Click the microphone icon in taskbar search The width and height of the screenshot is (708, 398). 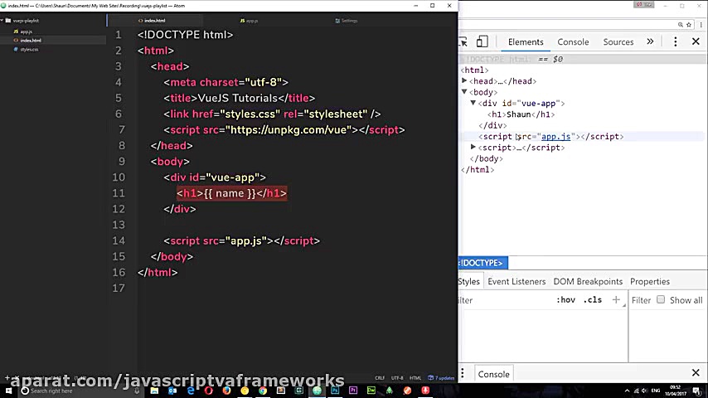137,391
